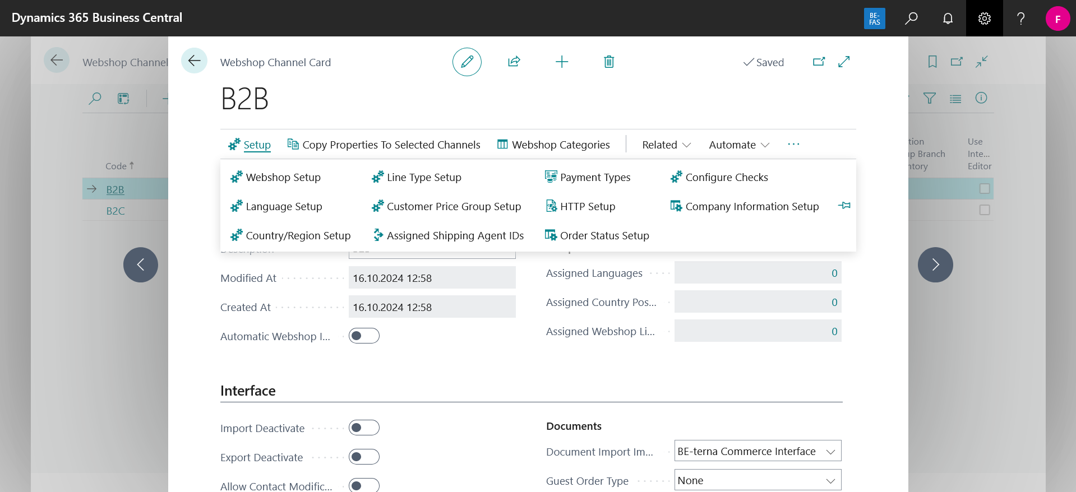Screen dimensions: 1076x492
Task: Click the edit pencil icon on the card
Action: pyautogui.click(x=467, y=62)
